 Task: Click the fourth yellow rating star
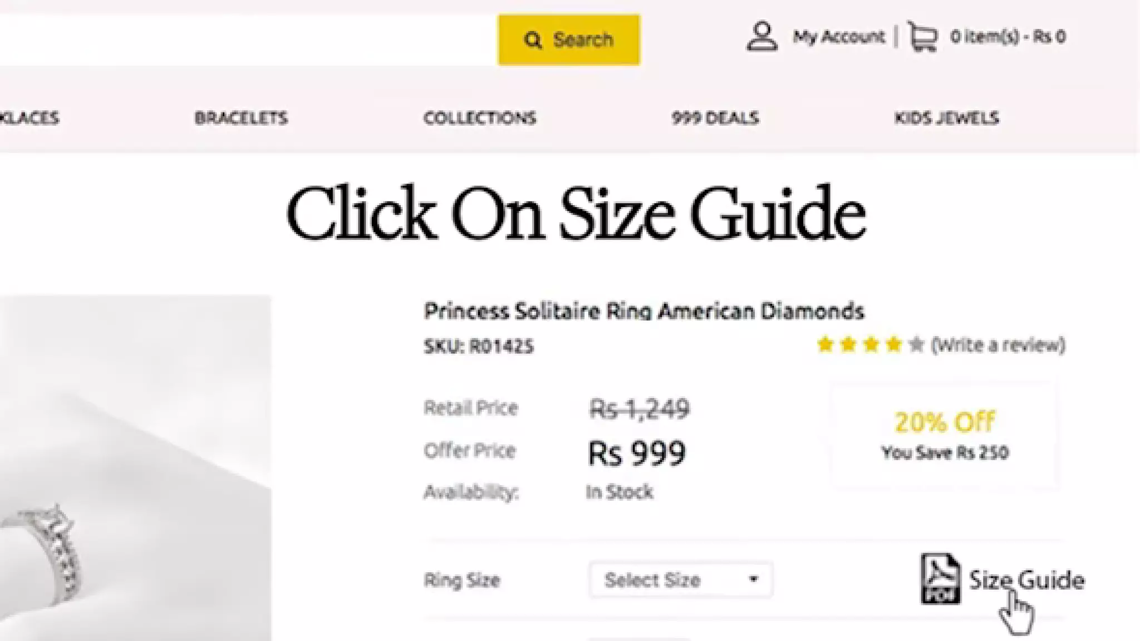(x=894, y=345)
